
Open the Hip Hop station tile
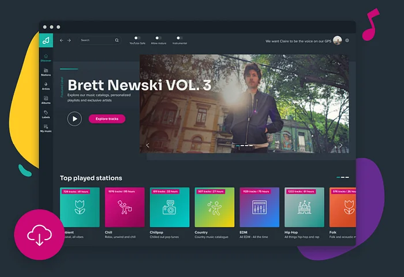point(304,207)
